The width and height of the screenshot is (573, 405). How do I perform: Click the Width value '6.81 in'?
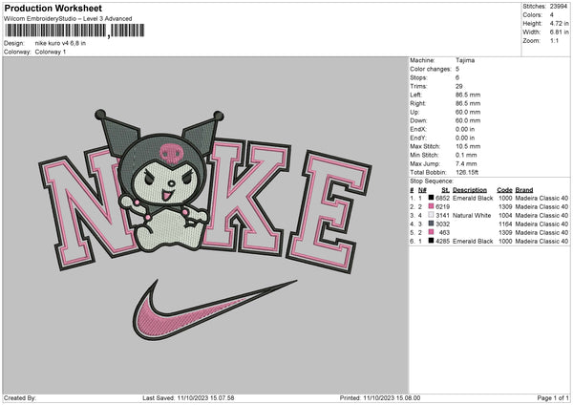tap(559, 32)
